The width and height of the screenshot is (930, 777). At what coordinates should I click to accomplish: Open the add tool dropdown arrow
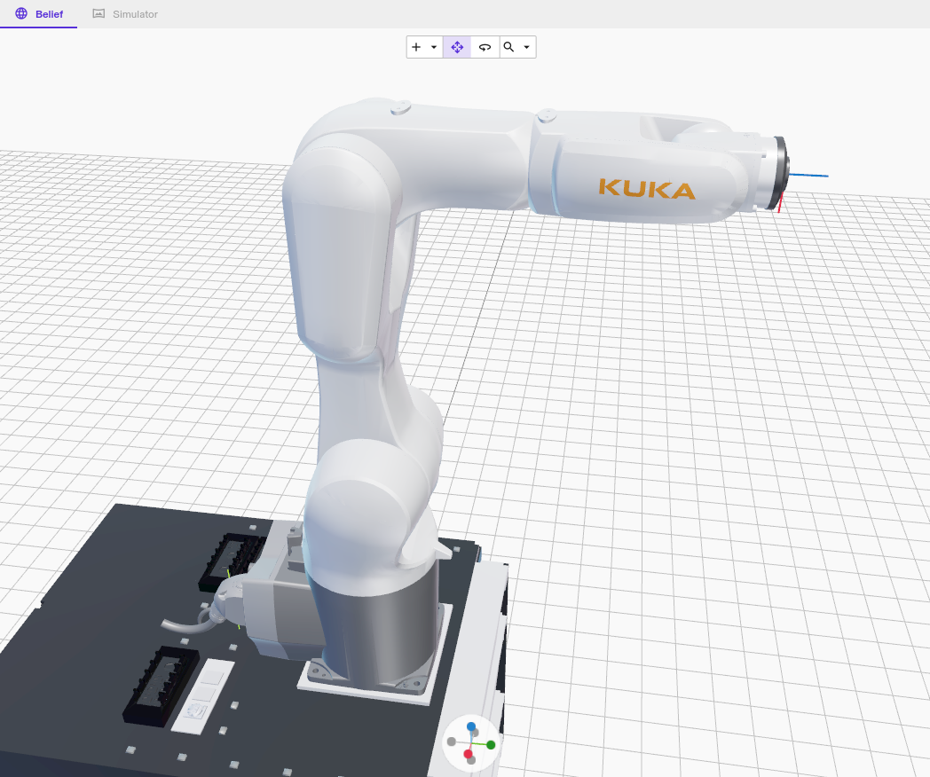(x=434, y=46)
